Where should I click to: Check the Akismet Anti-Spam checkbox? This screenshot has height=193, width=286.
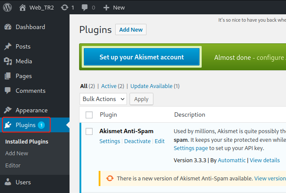click(89, 131)
